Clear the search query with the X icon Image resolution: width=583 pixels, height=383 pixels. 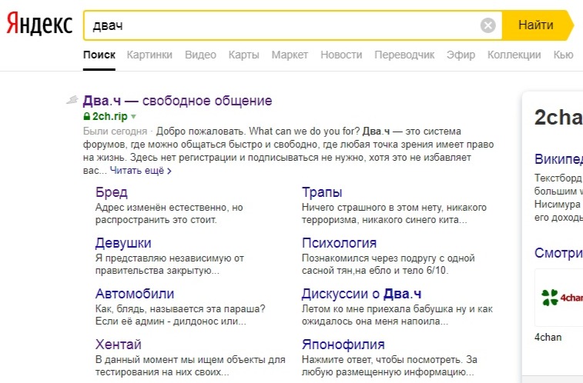[488, 25]
